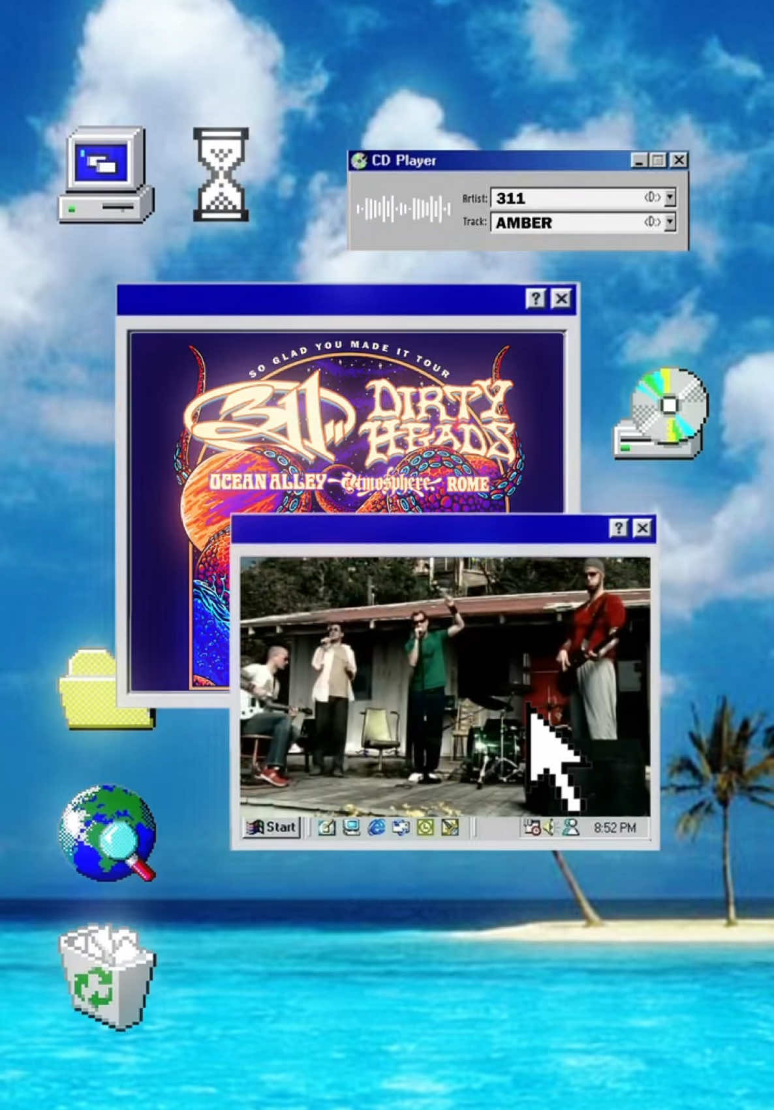Open the Start menu button
Viewport: 774px width, 1110px height.
[x=271, y=827]
